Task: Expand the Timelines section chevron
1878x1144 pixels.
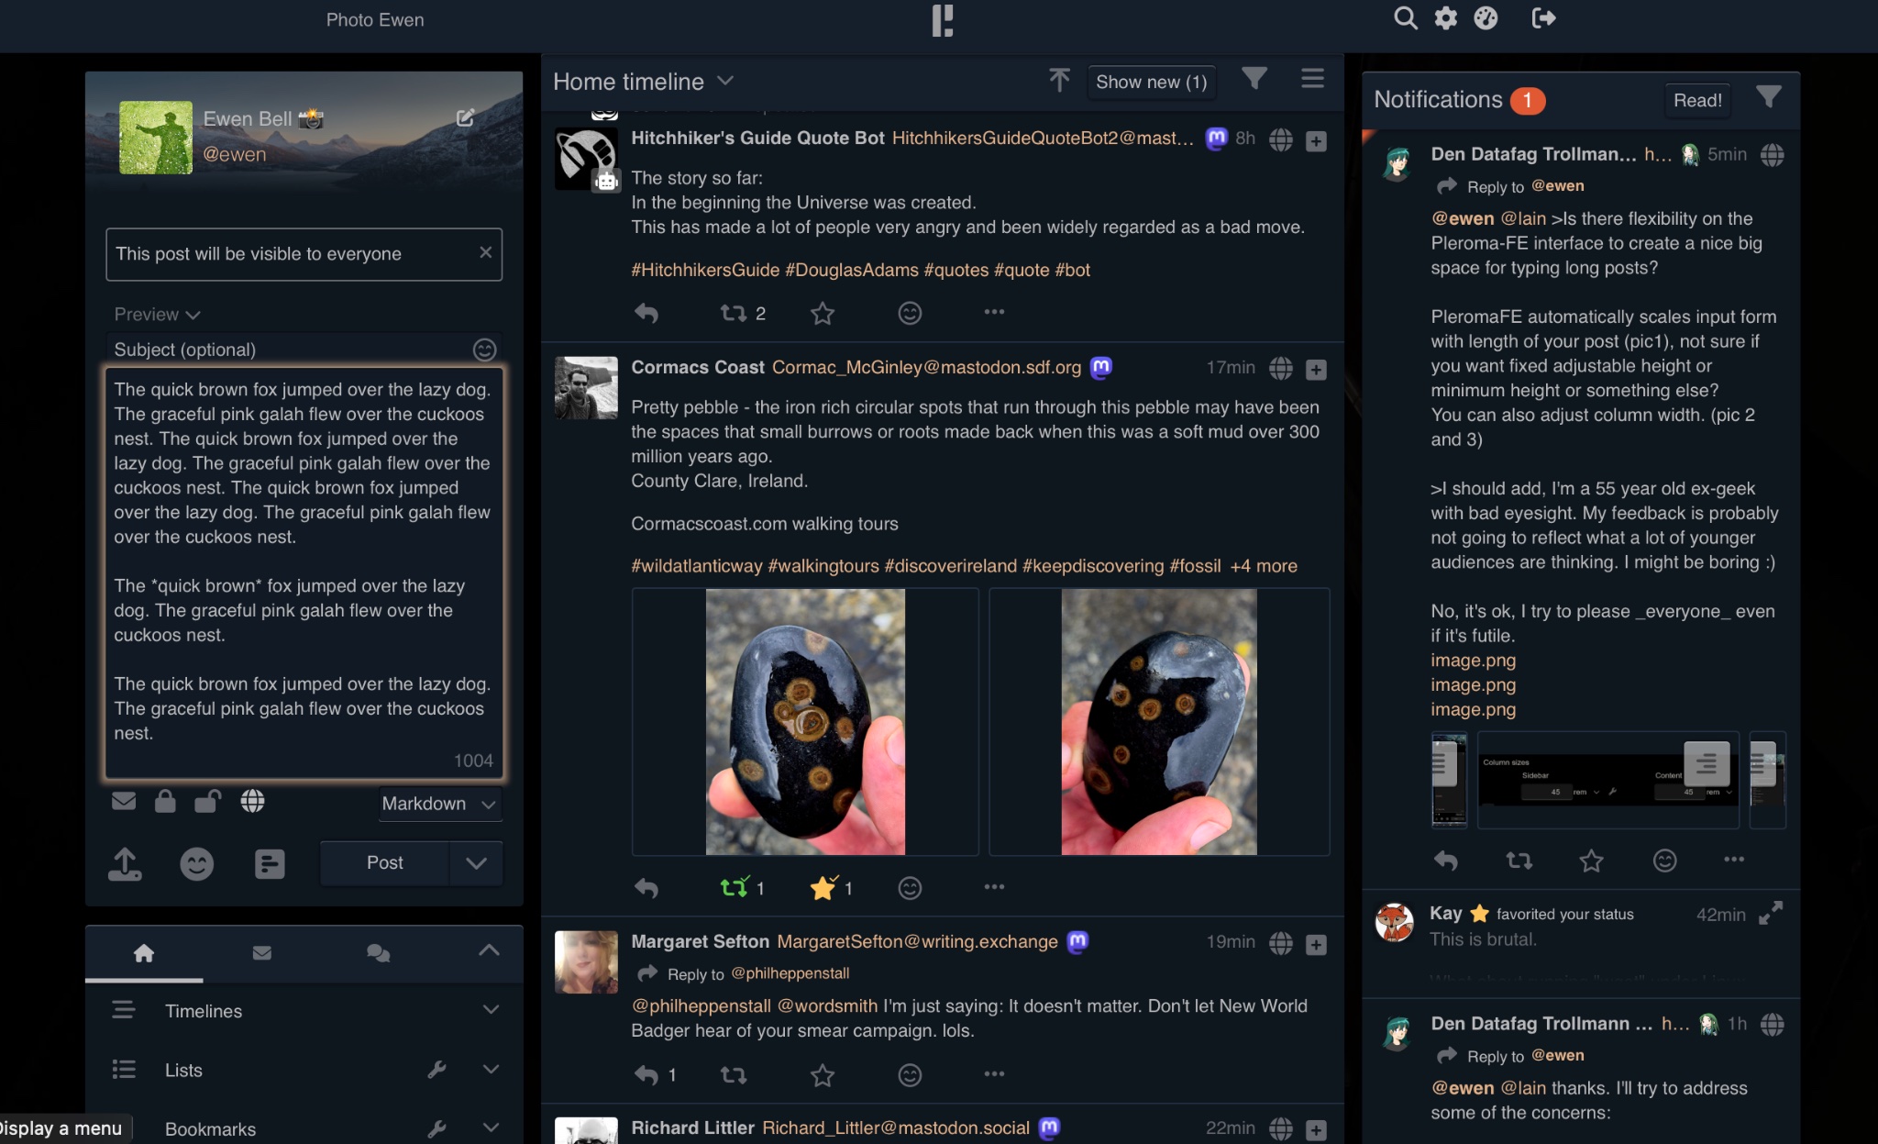Action: (491, 1010)
